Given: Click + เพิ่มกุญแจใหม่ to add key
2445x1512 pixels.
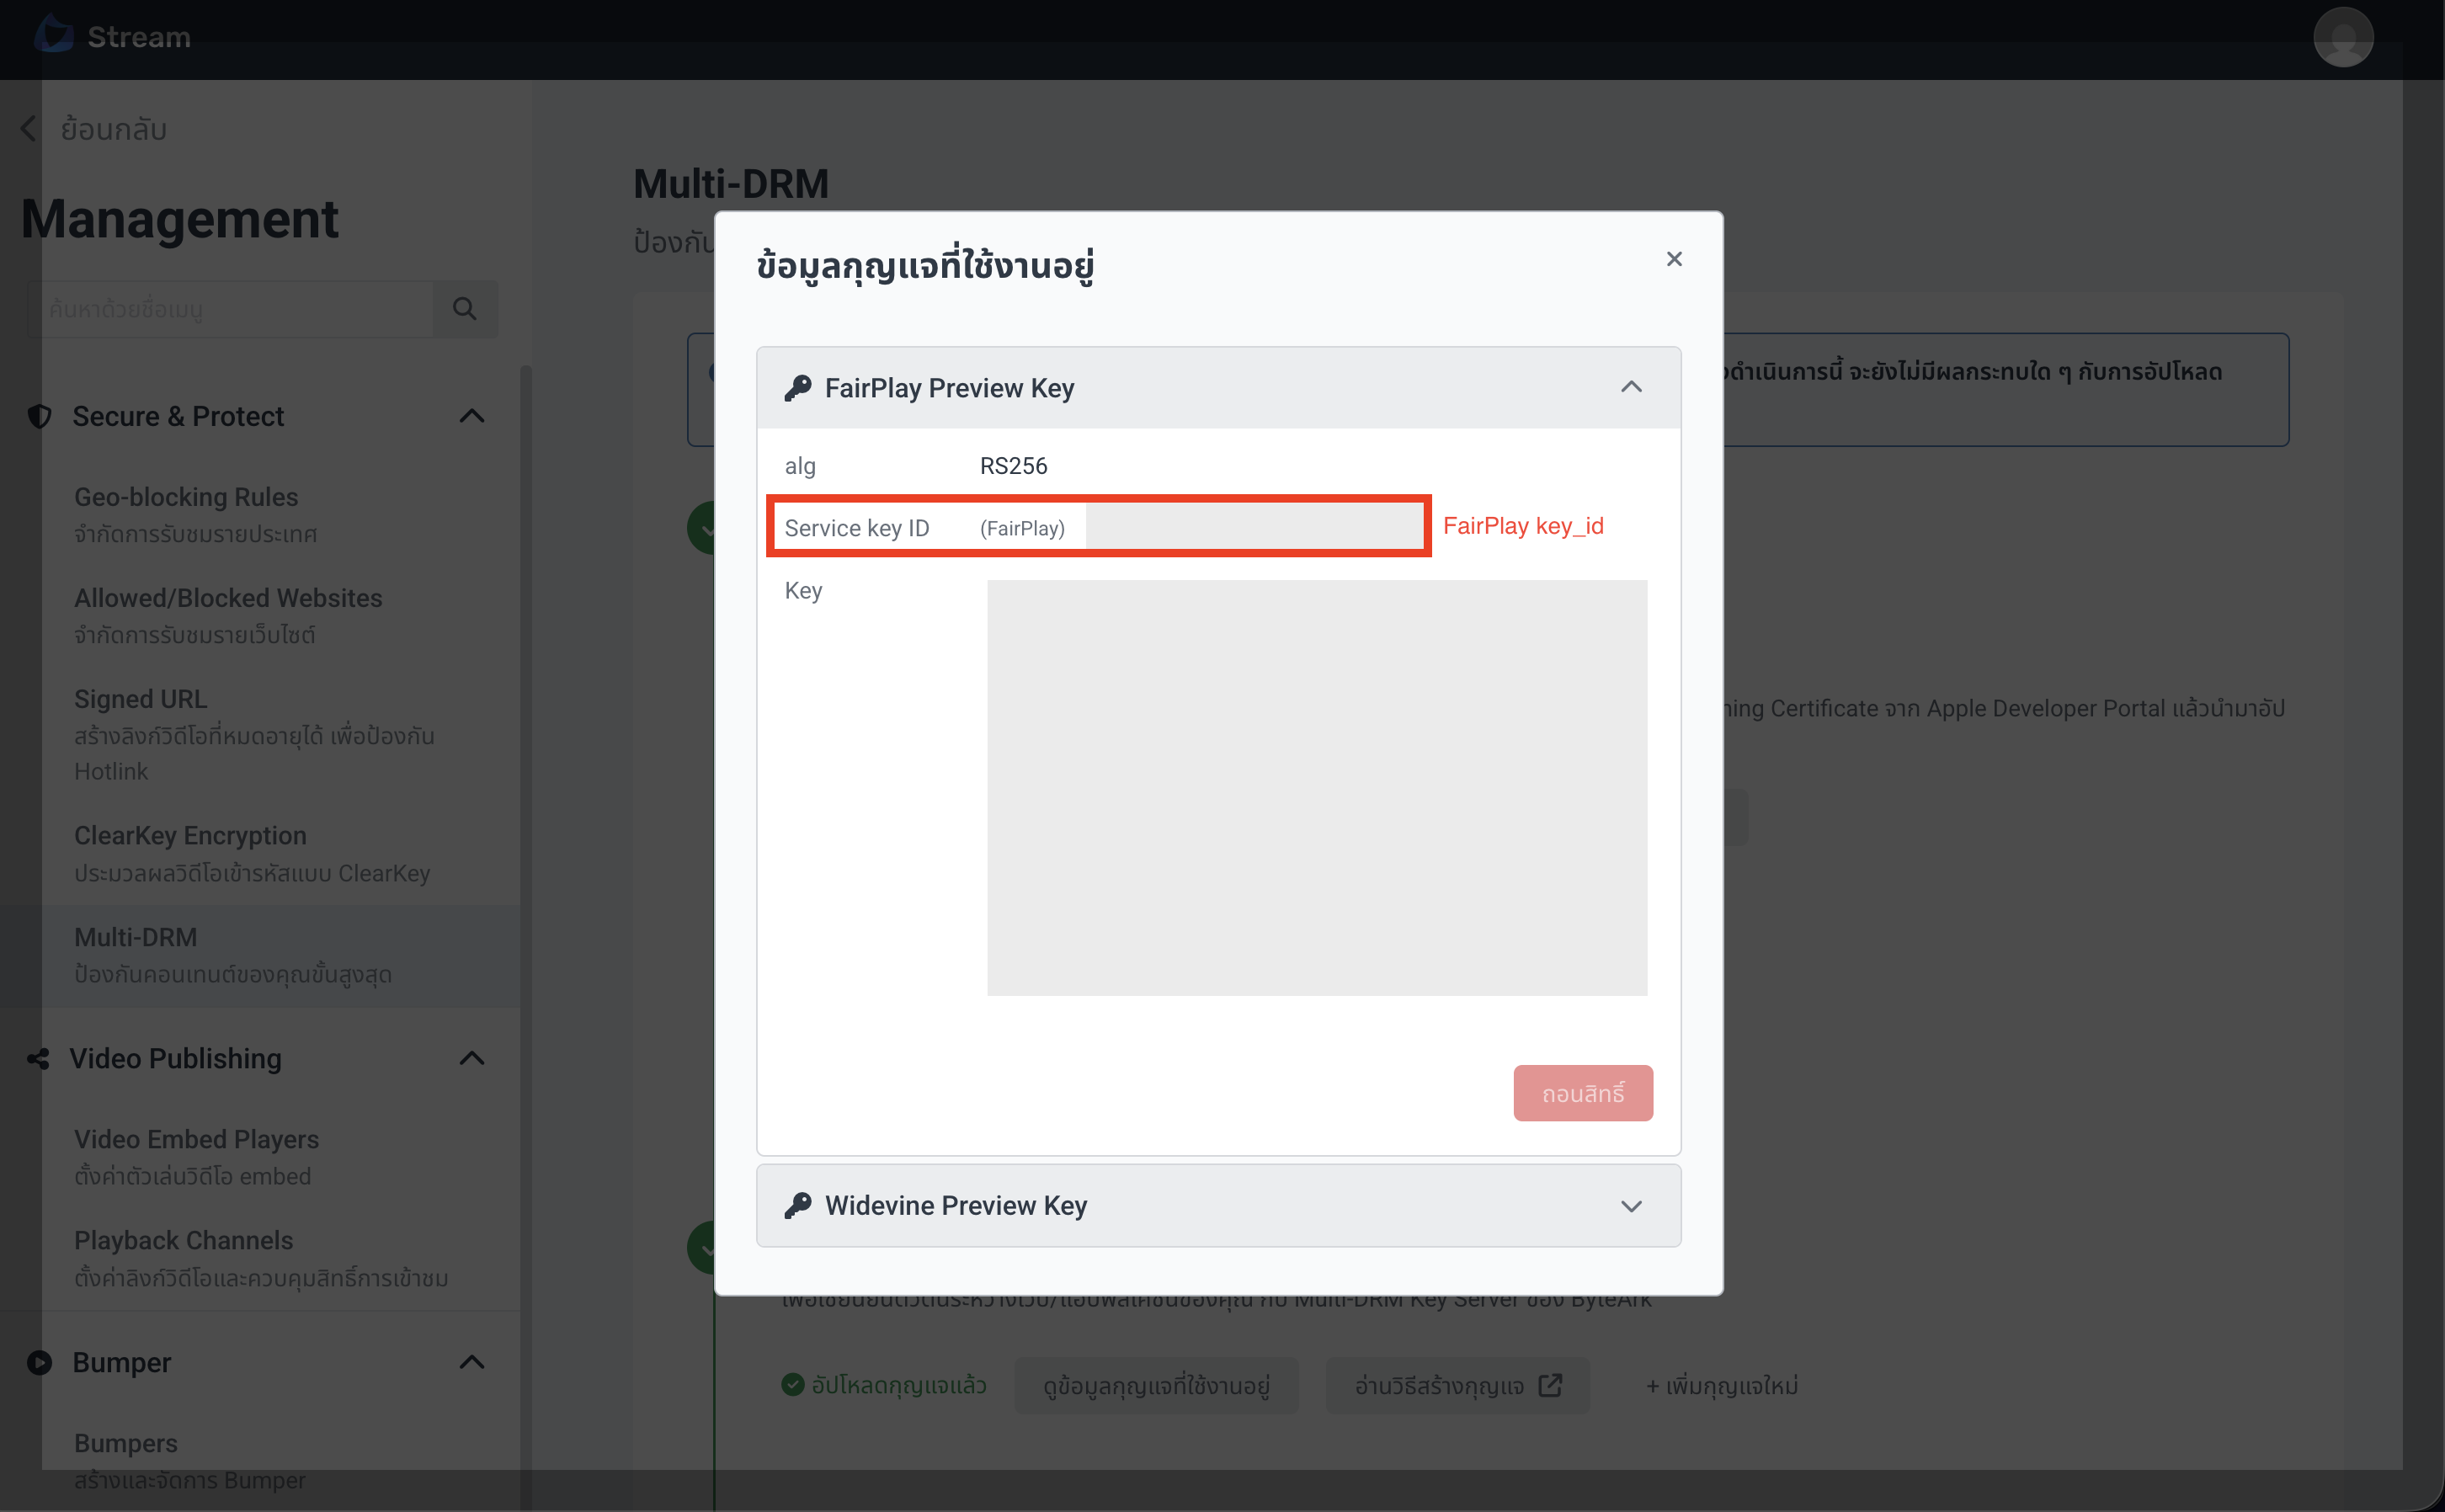Looking at the screenshot, I should 1722,1385.
